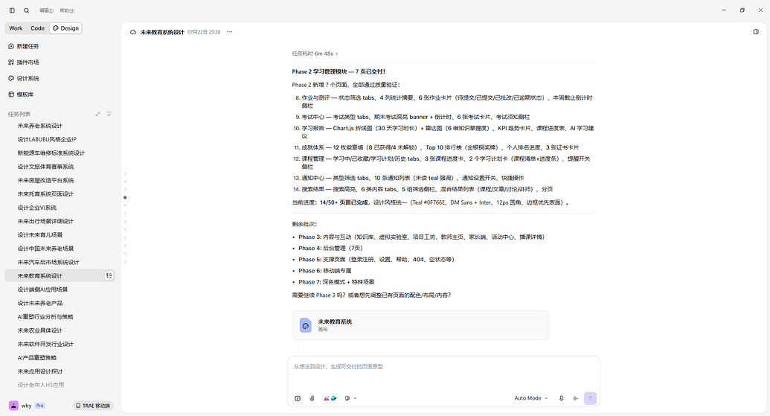Screen dimensions: 770x416
Task: Toggle the right side panel icon
Action: point(757,32)
